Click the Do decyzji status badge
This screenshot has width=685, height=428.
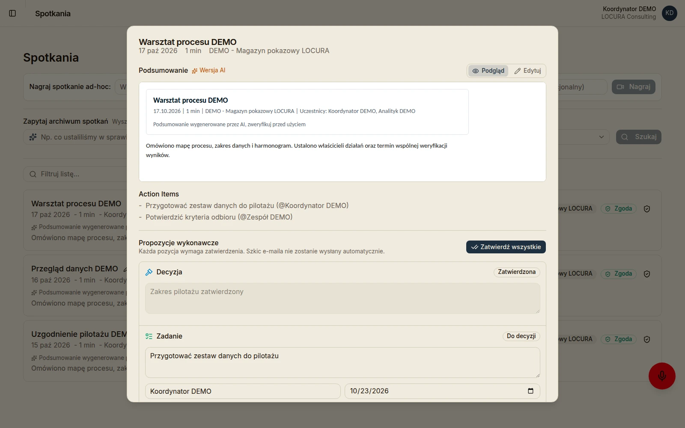(x=521, y=336)
